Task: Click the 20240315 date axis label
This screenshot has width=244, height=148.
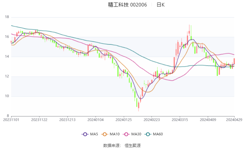Action: point(180,120)
